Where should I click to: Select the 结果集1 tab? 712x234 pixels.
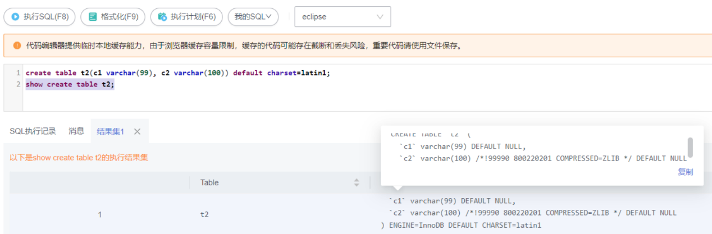110,131
